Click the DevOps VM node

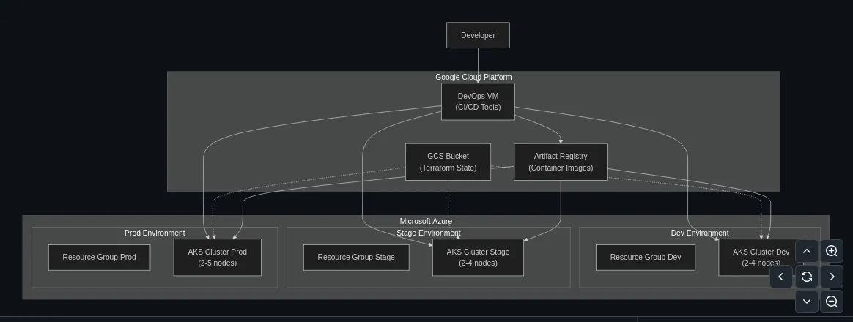tap(479, 102)
